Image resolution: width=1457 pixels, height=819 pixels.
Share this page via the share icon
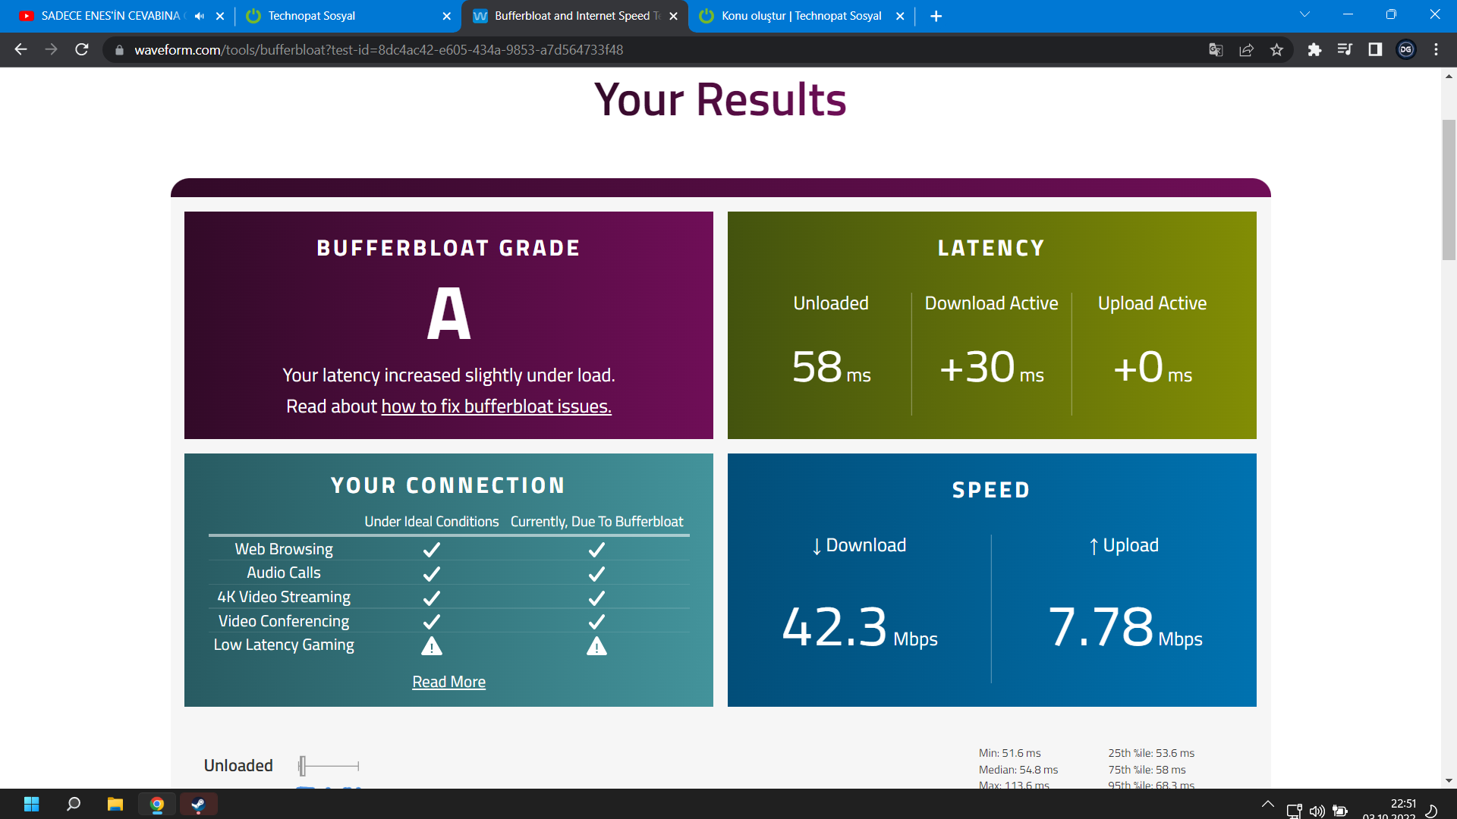(x=1246, y=49)
